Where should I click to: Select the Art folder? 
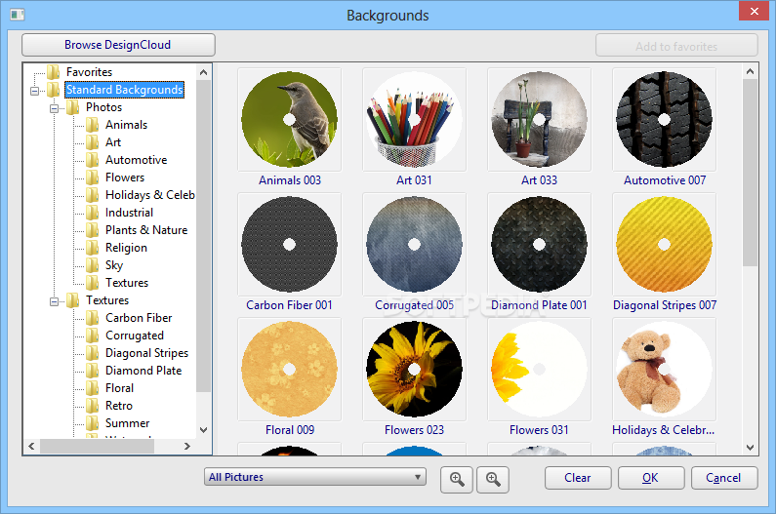point(113,142)
